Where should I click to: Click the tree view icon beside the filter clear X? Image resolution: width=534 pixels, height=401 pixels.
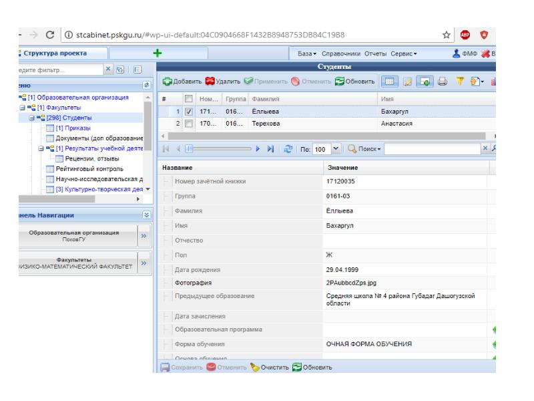point(120,70)
